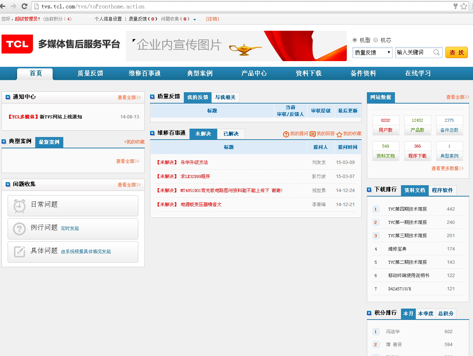
Task: Select the 机型 radio button
Action: point(355,40)
